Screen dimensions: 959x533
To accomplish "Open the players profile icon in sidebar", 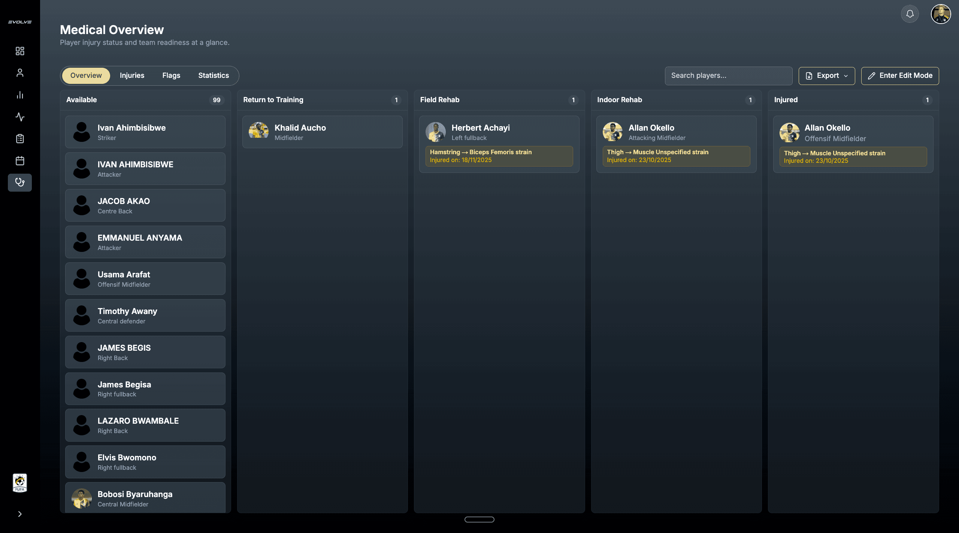I will point(20,73).
